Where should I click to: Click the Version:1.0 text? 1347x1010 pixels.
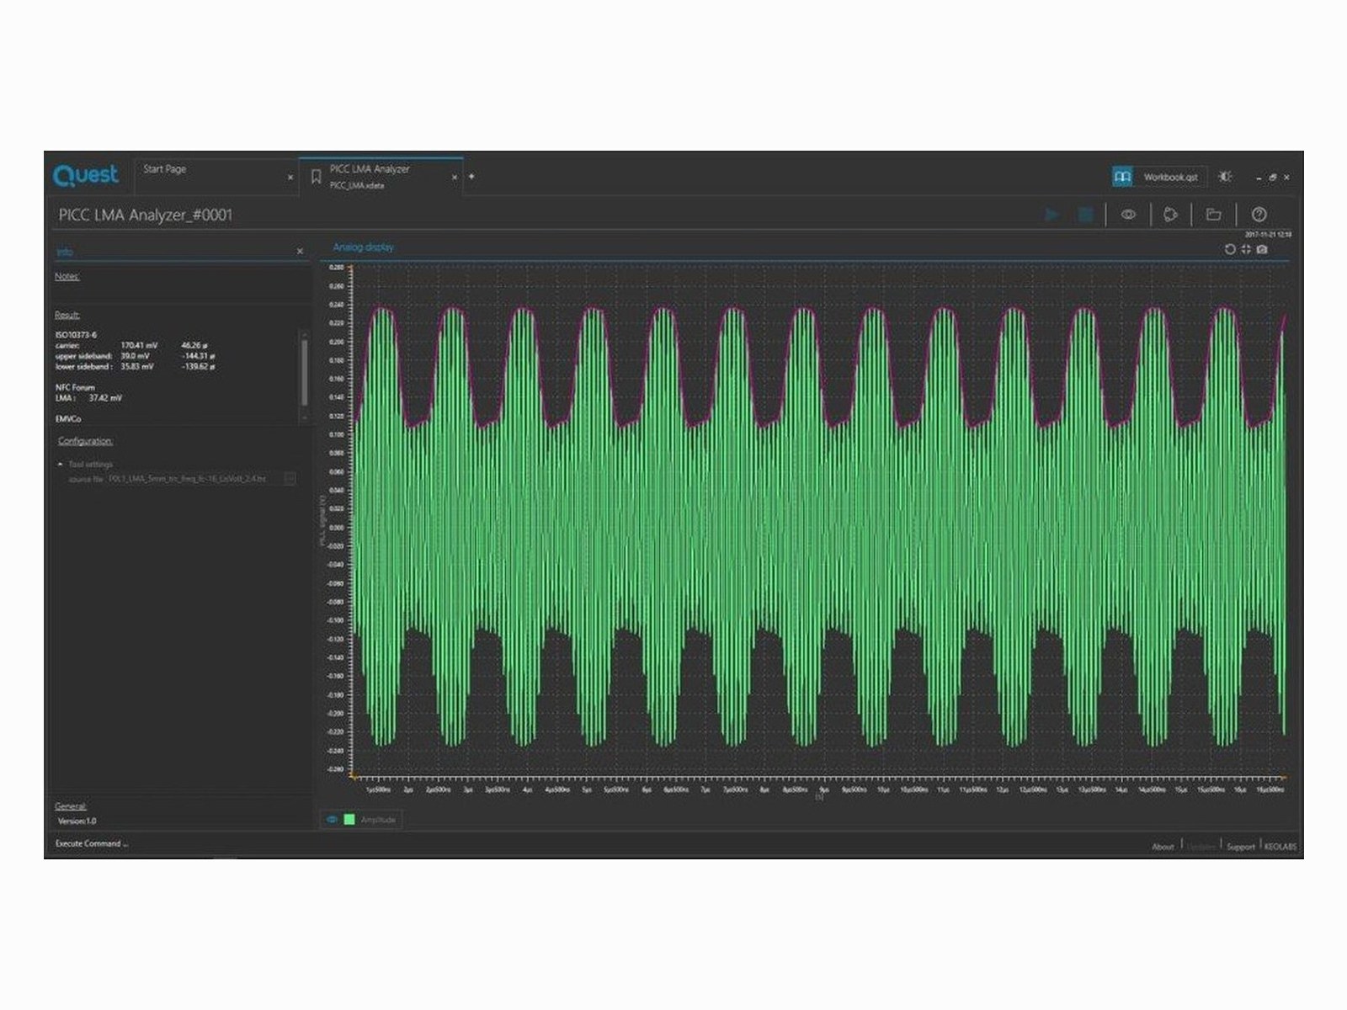point(77,821)
